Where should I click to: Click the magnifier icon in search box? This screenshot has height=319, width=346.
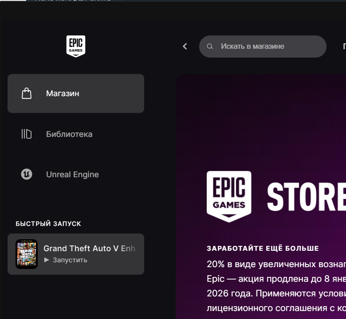pos(210,46)
